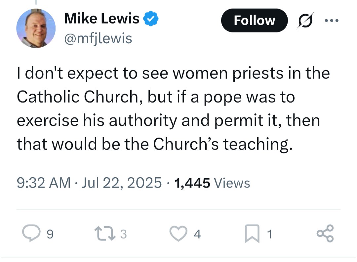Open the Mike Lewis display name
The image size is (357, 262).
(x=102, y=19)
